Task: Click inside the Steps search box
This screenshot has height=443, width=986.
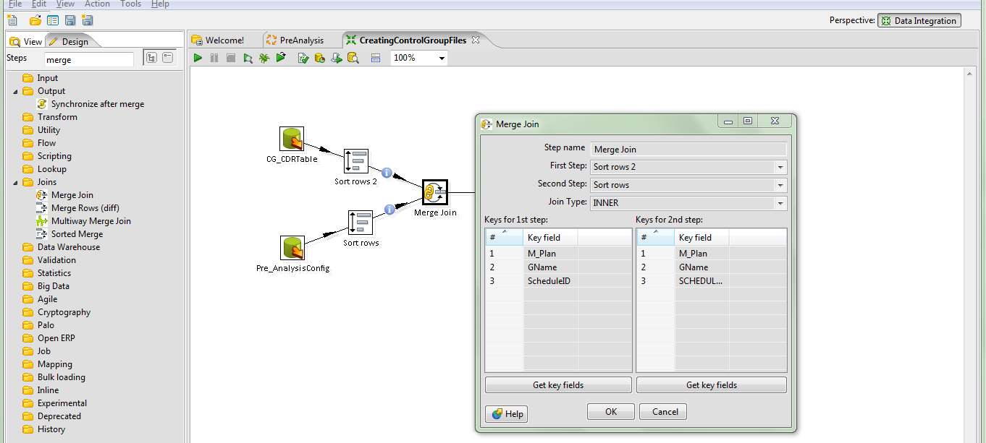Action: [89, 58]
